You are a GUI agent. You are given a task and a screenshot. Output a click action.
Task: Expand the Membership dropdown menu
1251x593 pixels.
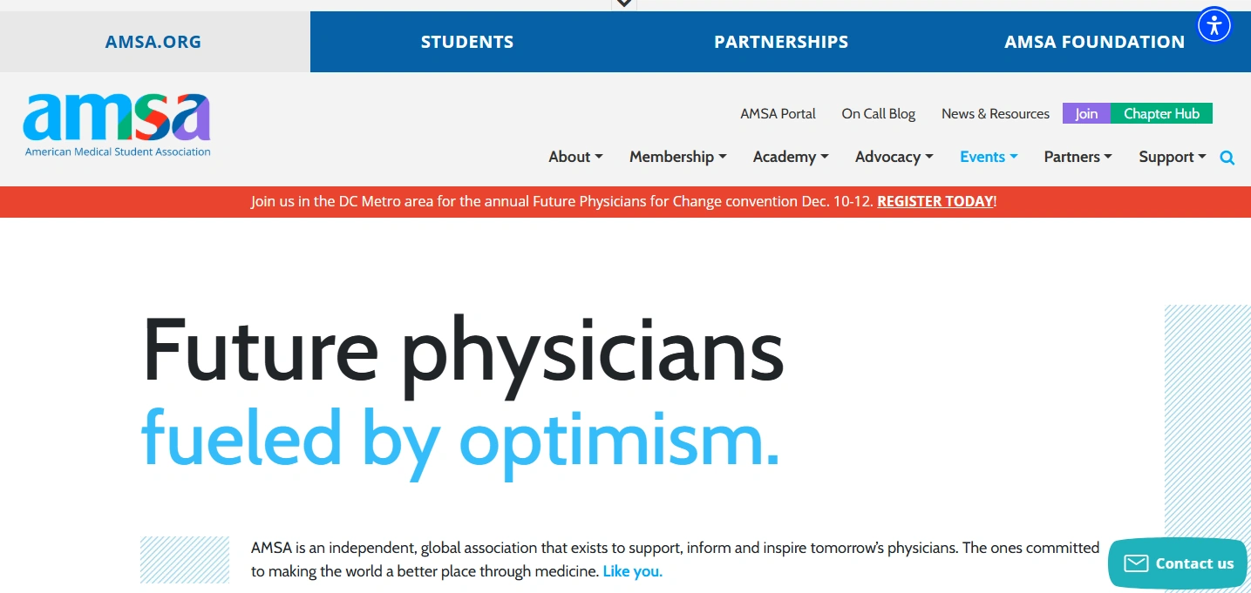click(x=678, y=157)
